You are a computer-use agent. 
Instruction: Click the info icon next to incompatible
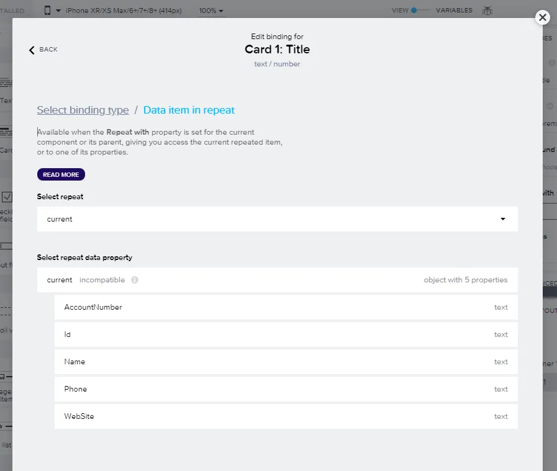[135, 280]
